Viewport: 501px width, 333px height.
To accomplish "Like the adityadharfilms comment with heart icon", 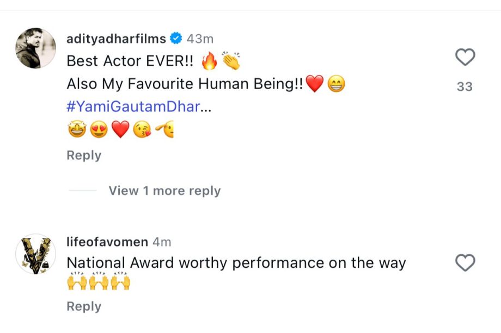I will [465, 57].
